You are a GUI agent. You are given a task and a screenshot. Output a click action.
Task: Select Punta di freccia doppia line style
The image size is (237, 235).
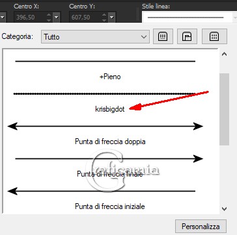(x=105, y=126)
